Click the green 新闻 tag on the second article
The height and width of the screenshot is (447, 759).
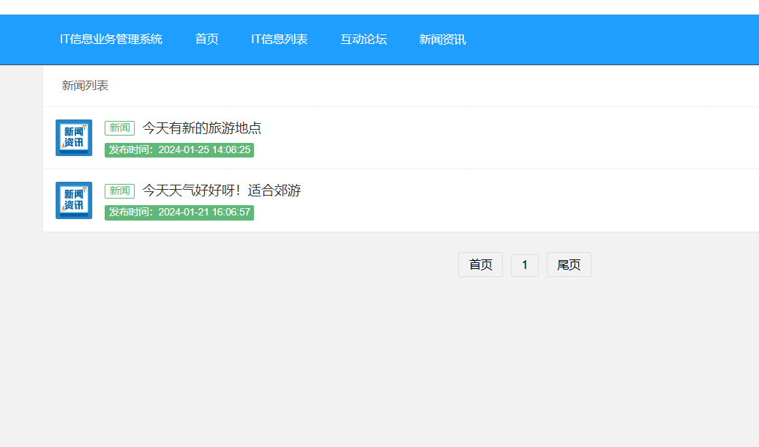click(119, 191)
